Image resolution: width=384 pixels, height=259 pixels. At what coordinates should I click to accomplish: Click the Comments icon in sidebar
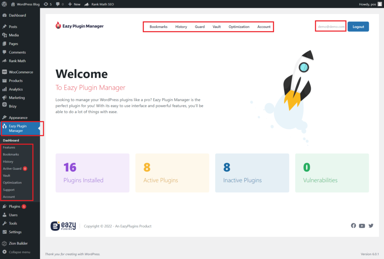click(x=4, y=52)
